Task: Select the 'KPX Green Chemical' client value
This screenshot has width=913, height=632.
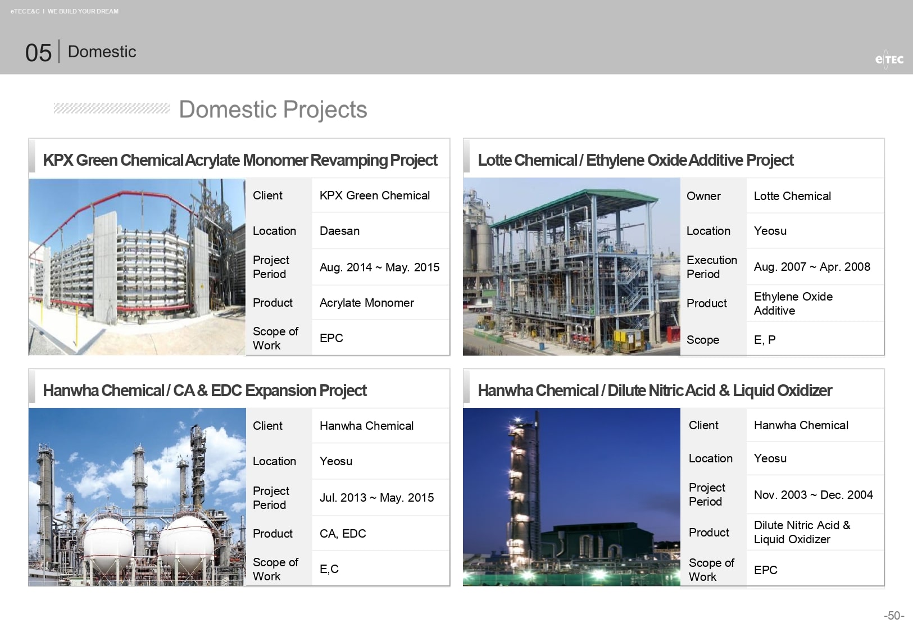Action: (375, 195)
